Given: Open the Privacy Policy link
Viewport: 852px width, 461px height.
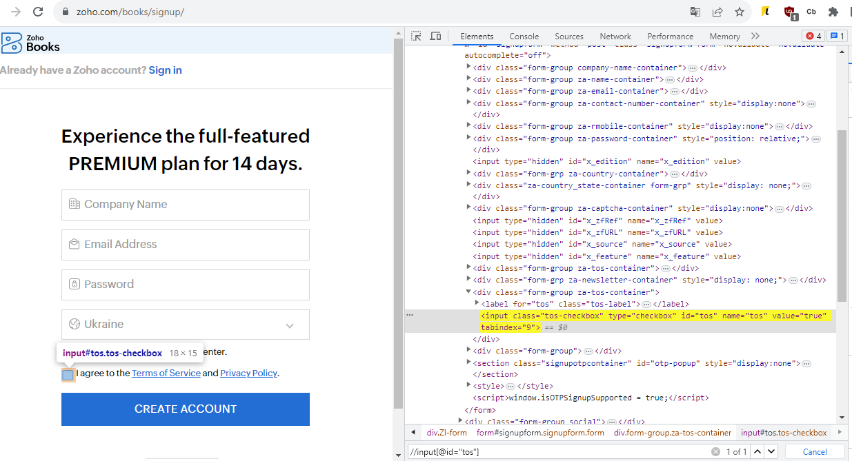Looking at the screenshot, I should point(248,373).
